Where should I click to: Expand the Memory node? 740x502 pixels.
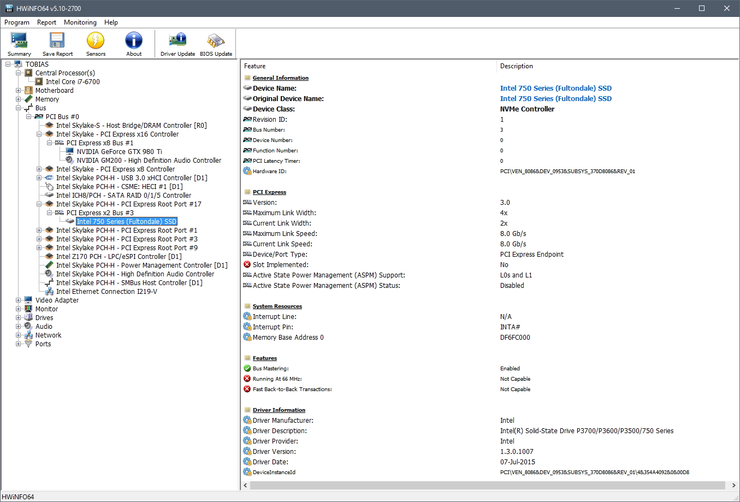(x=18, y=99)
